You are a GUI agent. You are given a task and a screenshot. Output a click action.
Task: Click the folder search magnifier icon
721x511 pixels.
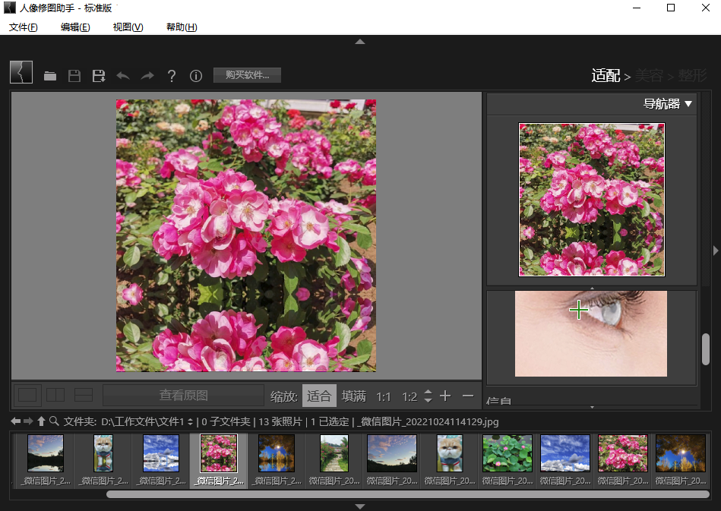[x=54, y=421]
